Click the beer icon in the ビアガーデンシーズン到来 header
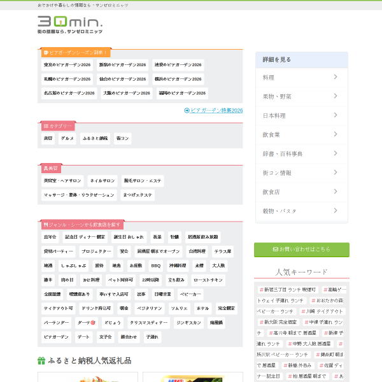 point(46,52)
